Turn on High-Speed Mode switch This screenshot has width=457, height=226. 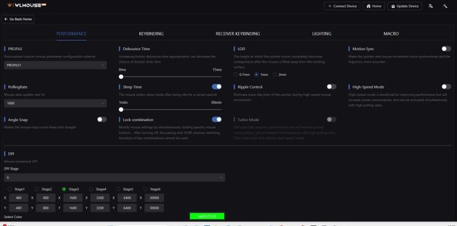[446, 87]
